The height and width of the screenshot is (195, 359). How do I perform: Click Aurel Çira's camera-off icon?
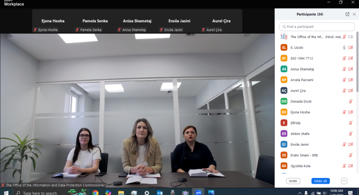coord(350,90)
